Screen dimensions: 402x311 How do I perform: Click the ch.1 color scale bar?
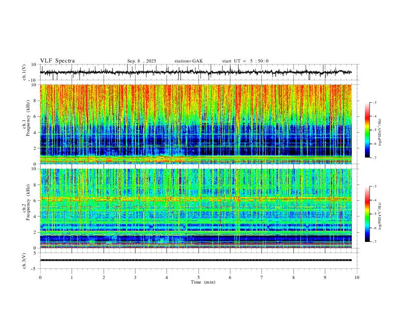point(367,130)
